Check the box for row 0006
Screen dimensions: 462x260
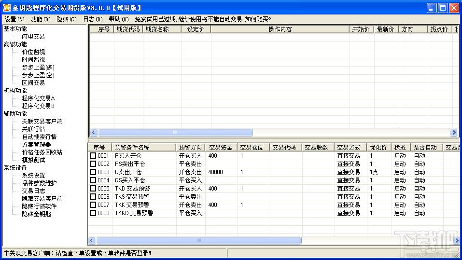coord(93,196)
